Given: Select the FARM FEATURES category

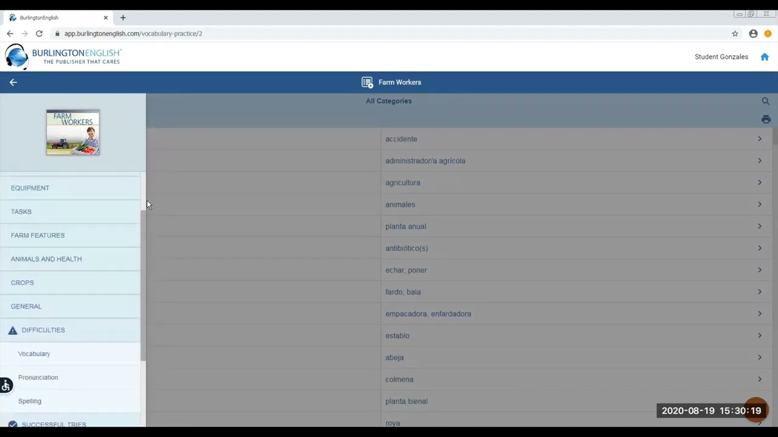Looking at the screenshot, I should (70, 235).
